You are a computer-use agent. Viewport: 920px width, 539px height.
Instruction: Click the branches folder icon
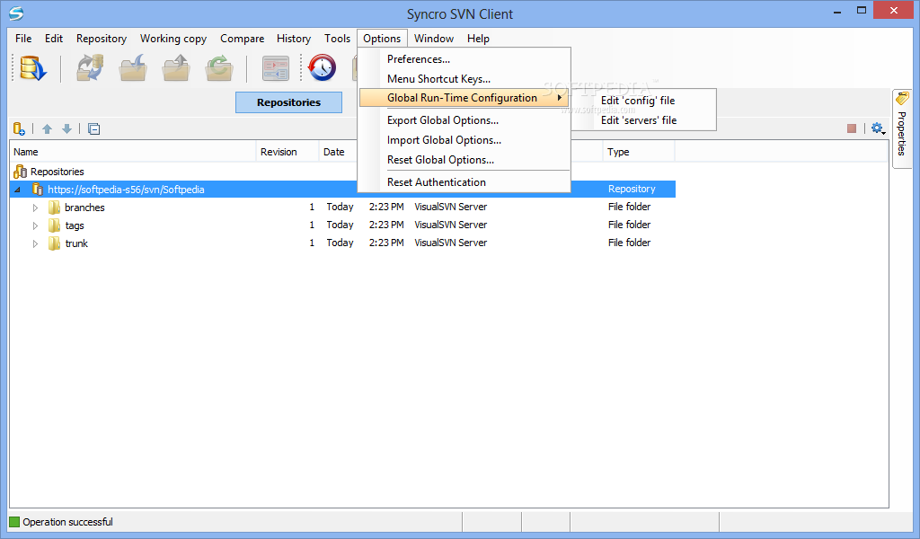pos(54,207)
